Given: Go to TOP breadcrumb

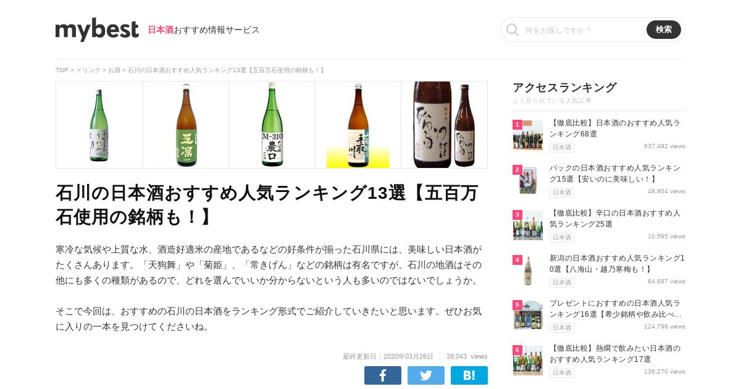Looking at the screenshot, I should (62, 70).
